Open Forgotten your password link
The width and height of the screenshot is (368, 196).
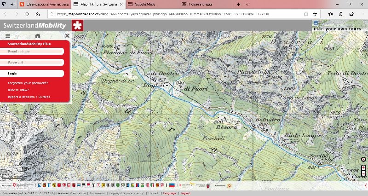coord(28,83)
